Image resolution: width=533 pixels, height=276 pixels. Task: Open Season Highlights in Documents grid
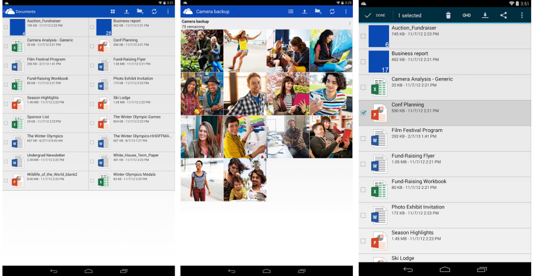coord(46,104)
